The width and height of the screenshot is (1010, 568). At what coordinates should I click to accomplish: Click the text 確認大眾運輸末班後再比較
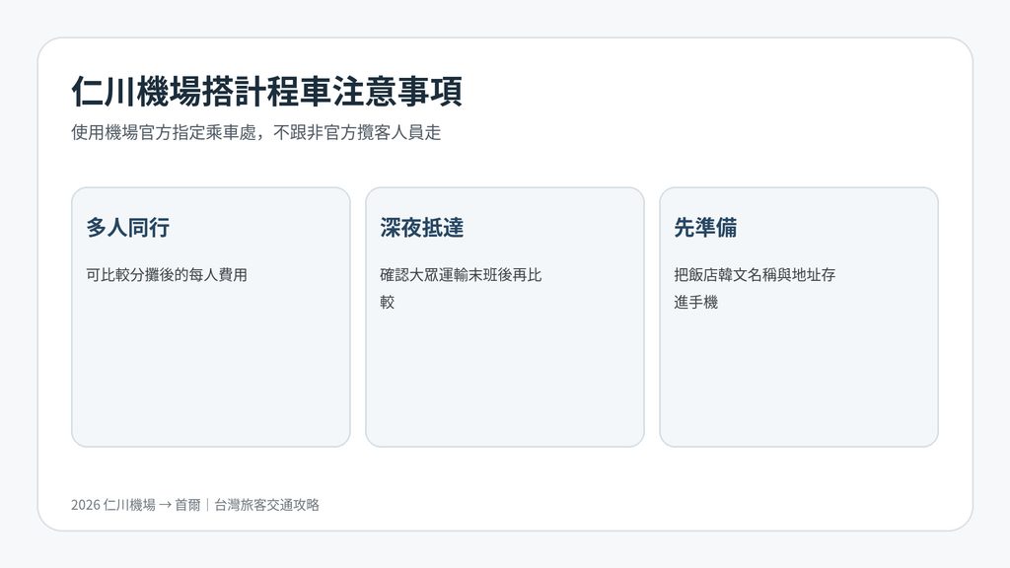(x=461, y=289)
